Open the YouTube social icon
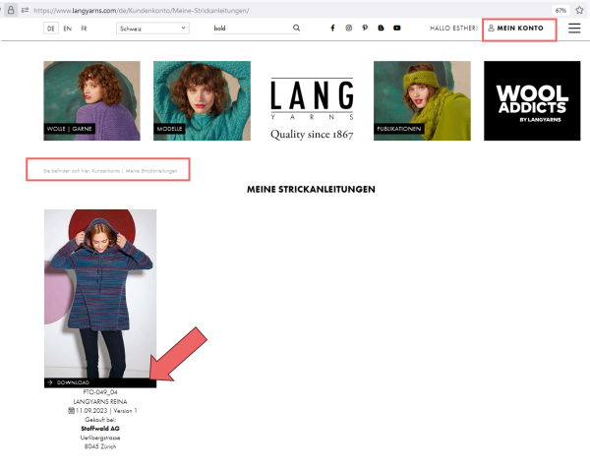The width and height of the screenshot is (590, 465). (x=396, y=29)
